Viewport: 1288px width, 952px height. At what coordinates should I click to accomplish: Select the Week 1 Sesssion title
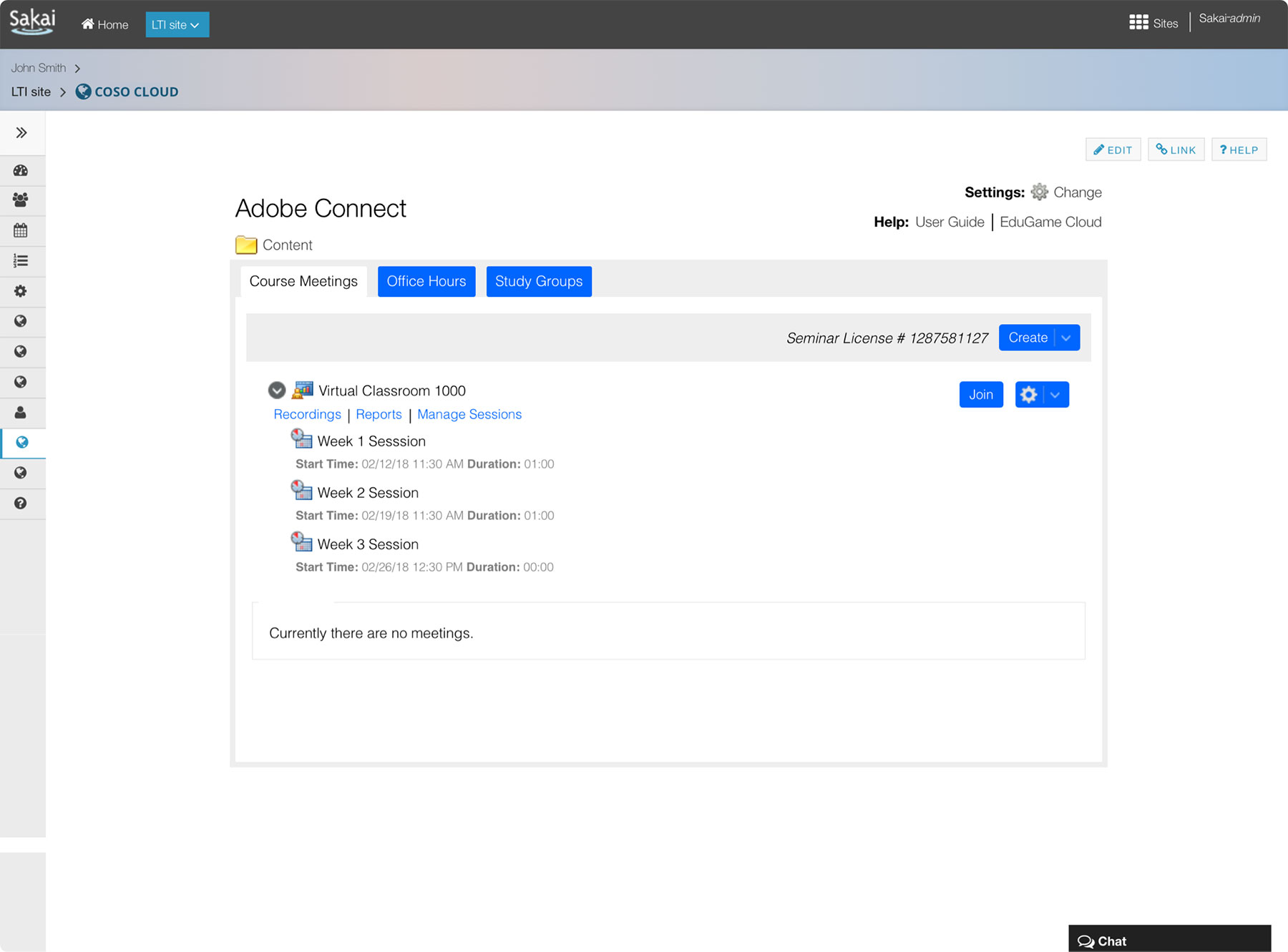371,441
